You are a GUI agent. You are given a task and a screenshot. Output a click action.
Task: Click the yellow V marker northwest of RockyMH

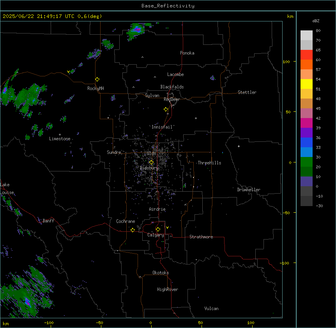(x=68, y=72)
